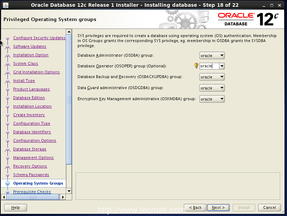Click the Next button
The height and width of the screenshot is (216, 287).
click(x=218, y=207)
